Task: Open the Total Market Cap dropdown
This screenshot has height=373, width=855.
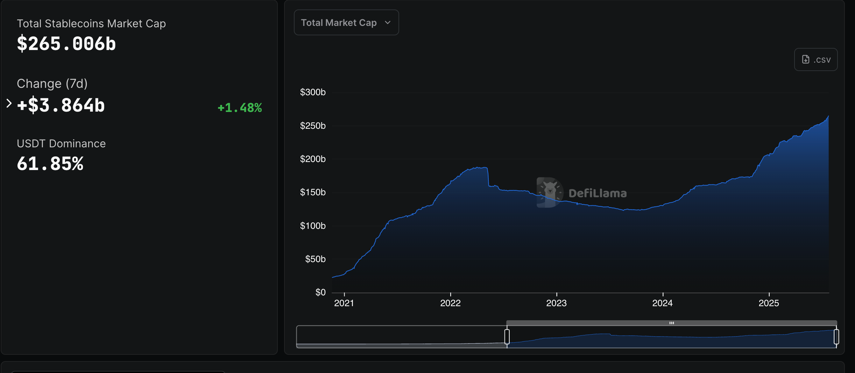Action: [346, 22]
